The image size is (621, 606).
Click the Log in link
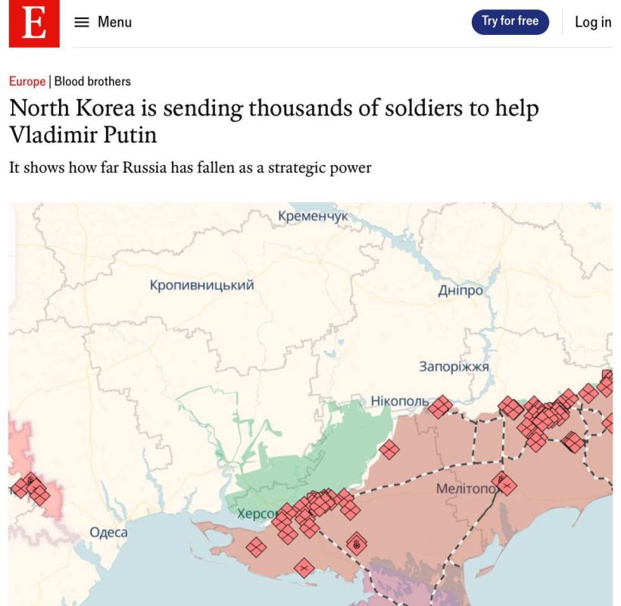pyautogui.click(x=593, y=22)
